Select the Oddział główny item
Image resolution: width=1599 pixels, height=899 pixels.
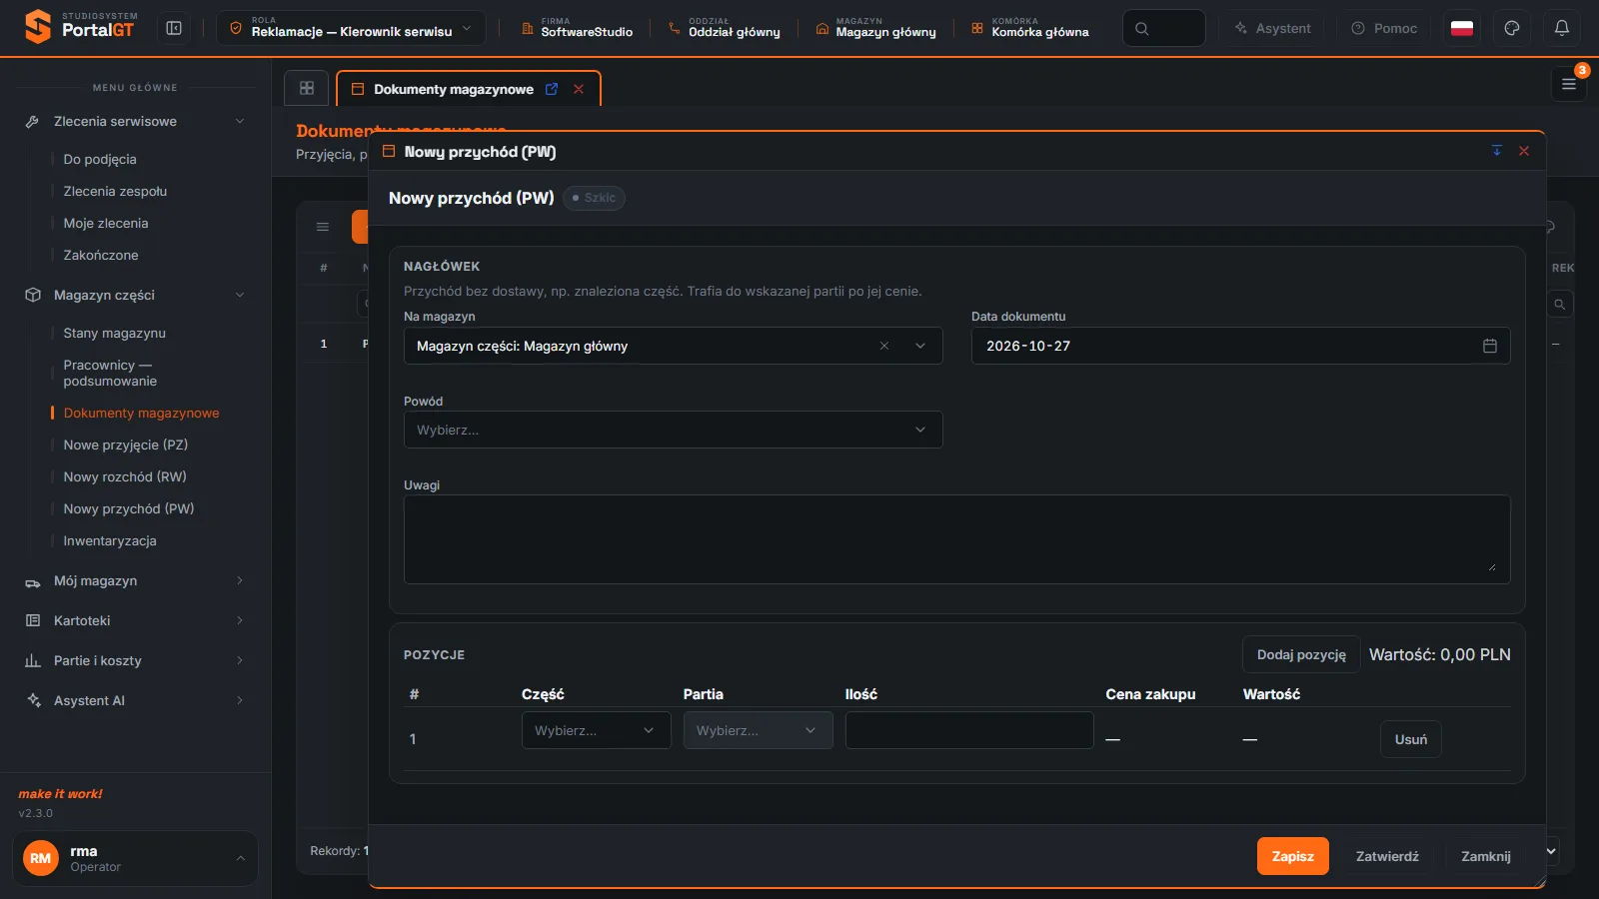pos(725,28)
